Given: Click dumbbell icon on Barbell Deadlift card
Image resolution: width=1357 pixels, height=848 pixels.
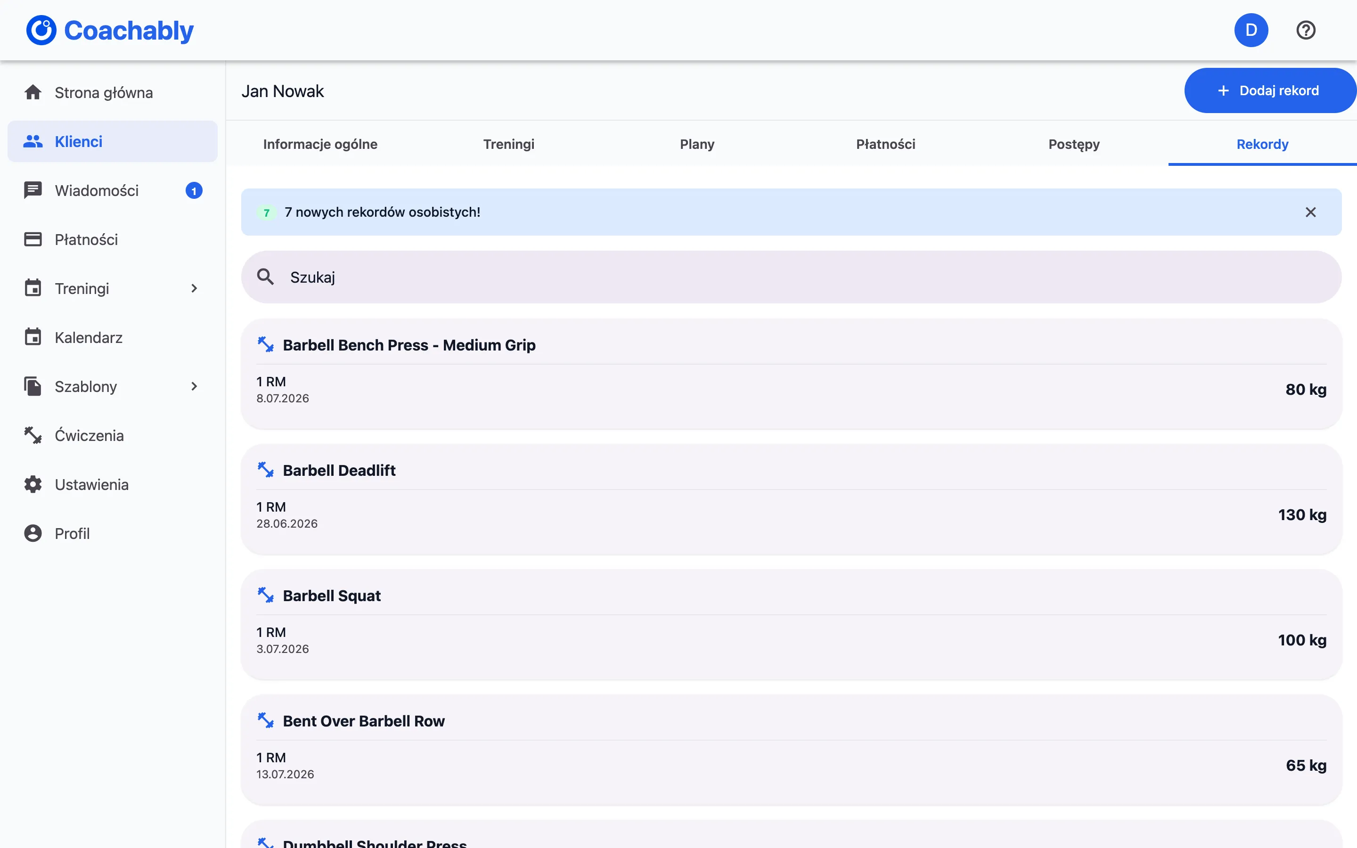Looking at the screenshot, I should [x=265, y=470].
